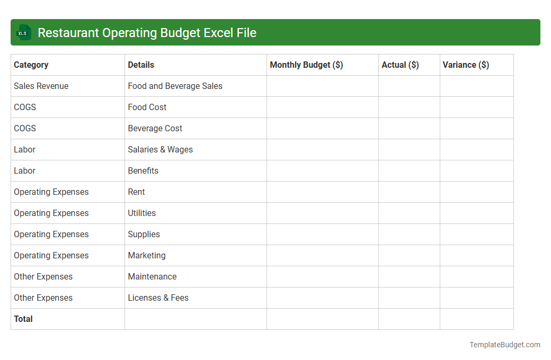Click the Marketing detail cell
The width and height of the screenshot is (551, 360).
(x=147, y=255)
